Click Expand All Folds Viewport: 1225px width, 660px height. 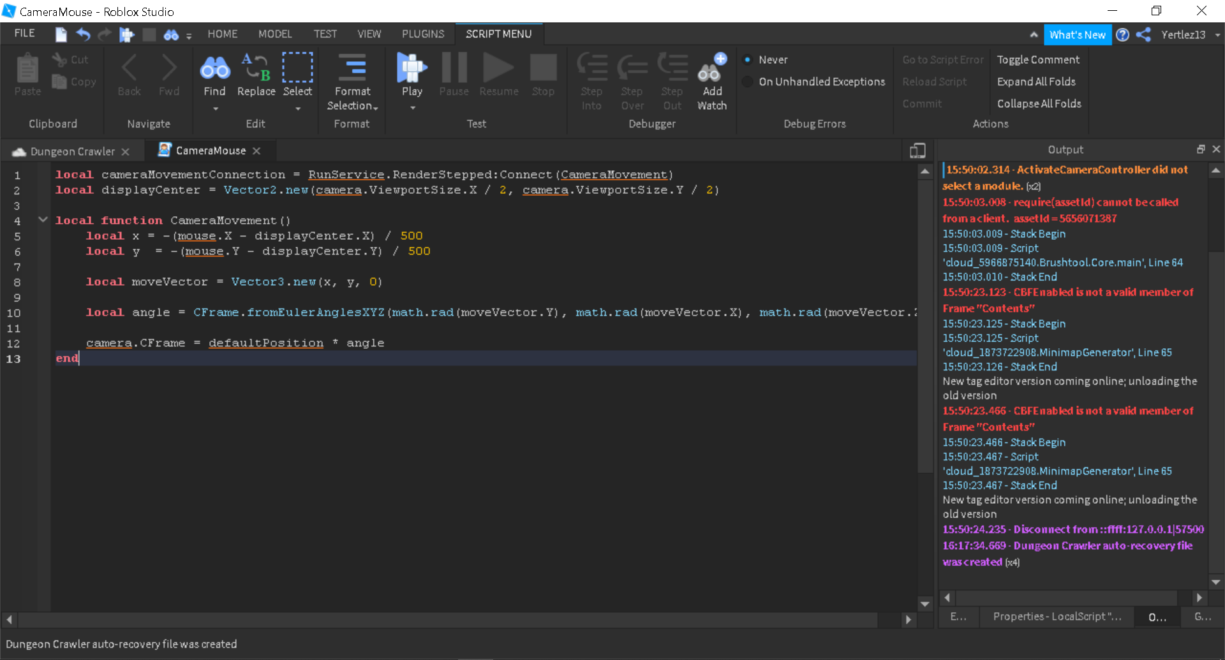pyautogui.click(x=1036, y=82)
